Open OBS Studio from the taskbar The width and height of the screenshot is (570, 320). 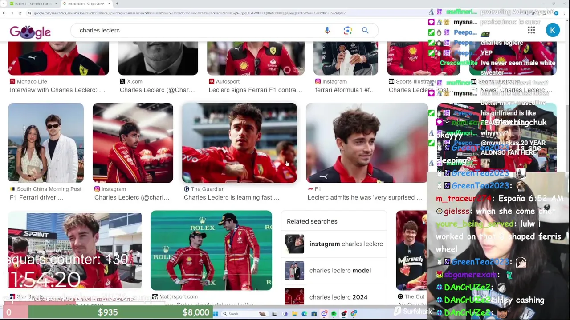(x=344, y=314)
